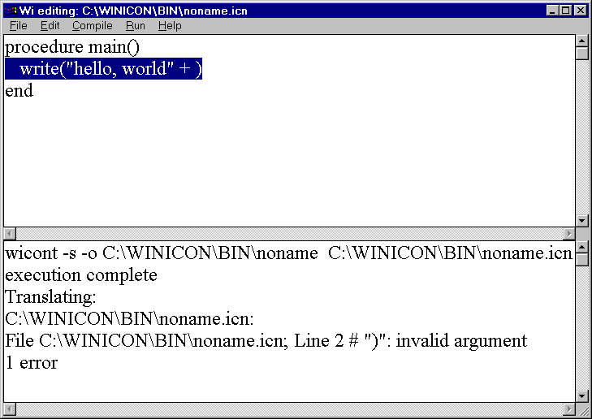The width and height of the screenshot is (592, 419).
Task: Open the Compile menu
Action: coord(92,26)
